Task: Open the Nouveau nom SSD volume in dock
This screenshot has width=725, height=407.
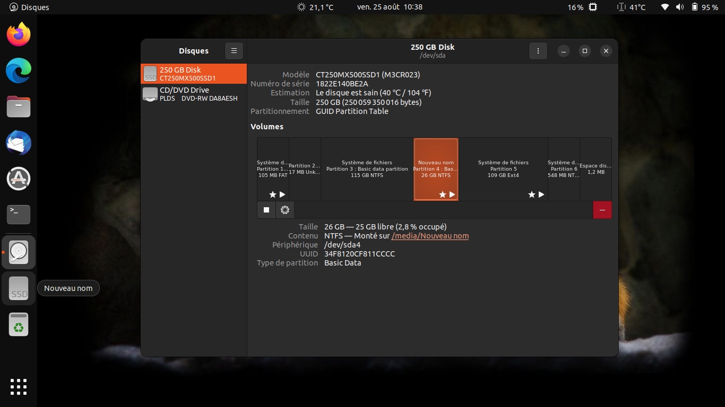Action: [x=19, y=288]
